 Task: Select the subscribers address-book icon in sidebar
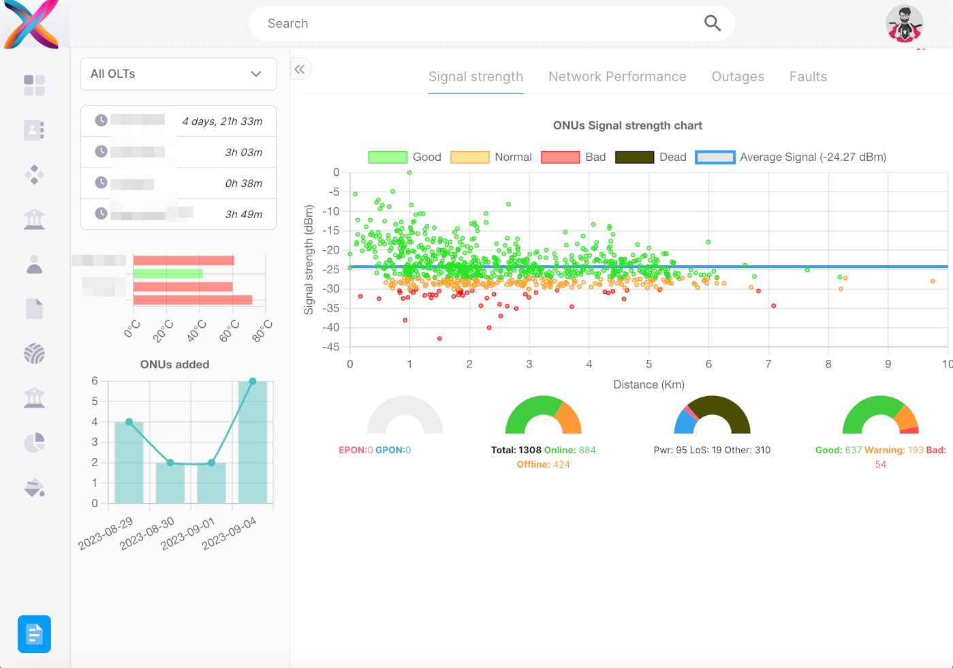(34, 130)
